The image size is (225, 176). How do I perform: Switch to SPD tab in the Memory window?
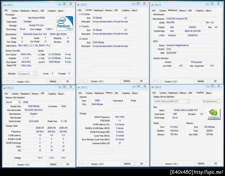(x=117, y=93)
